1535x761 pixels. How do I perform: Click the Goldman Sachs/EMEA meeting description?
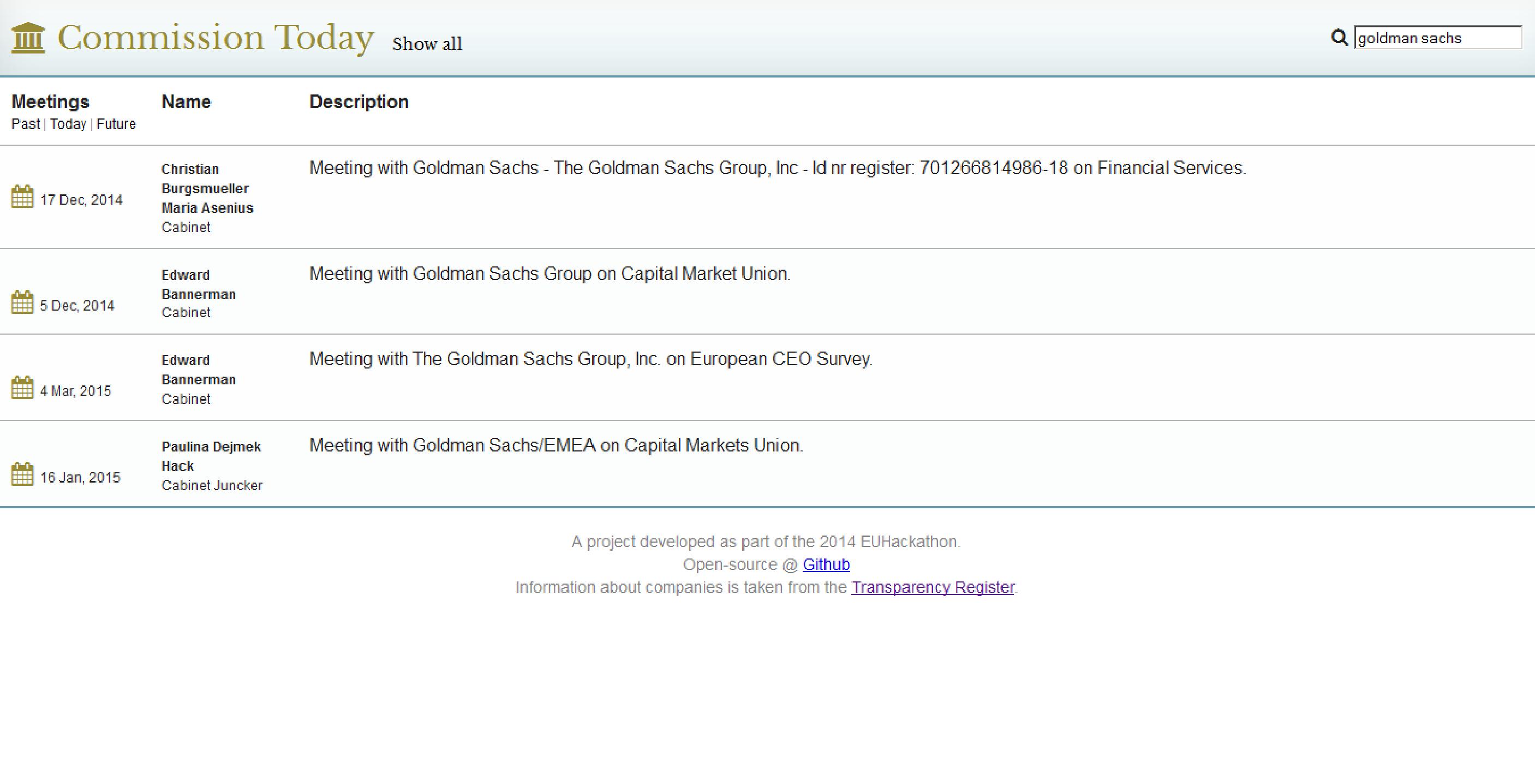(556, 446)
